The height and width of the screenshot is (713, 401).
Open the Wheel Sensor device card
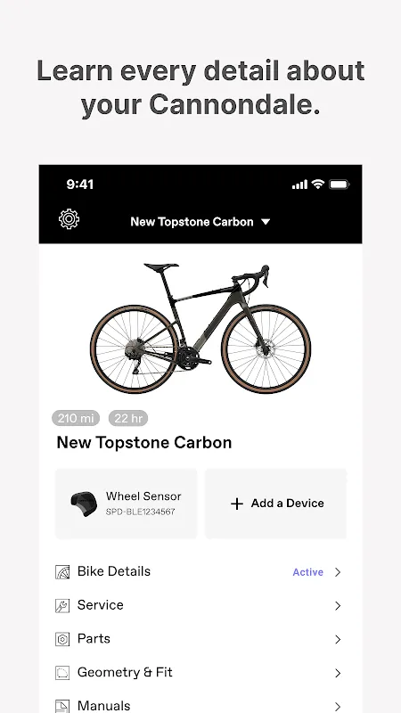click(x=126, y=504)
